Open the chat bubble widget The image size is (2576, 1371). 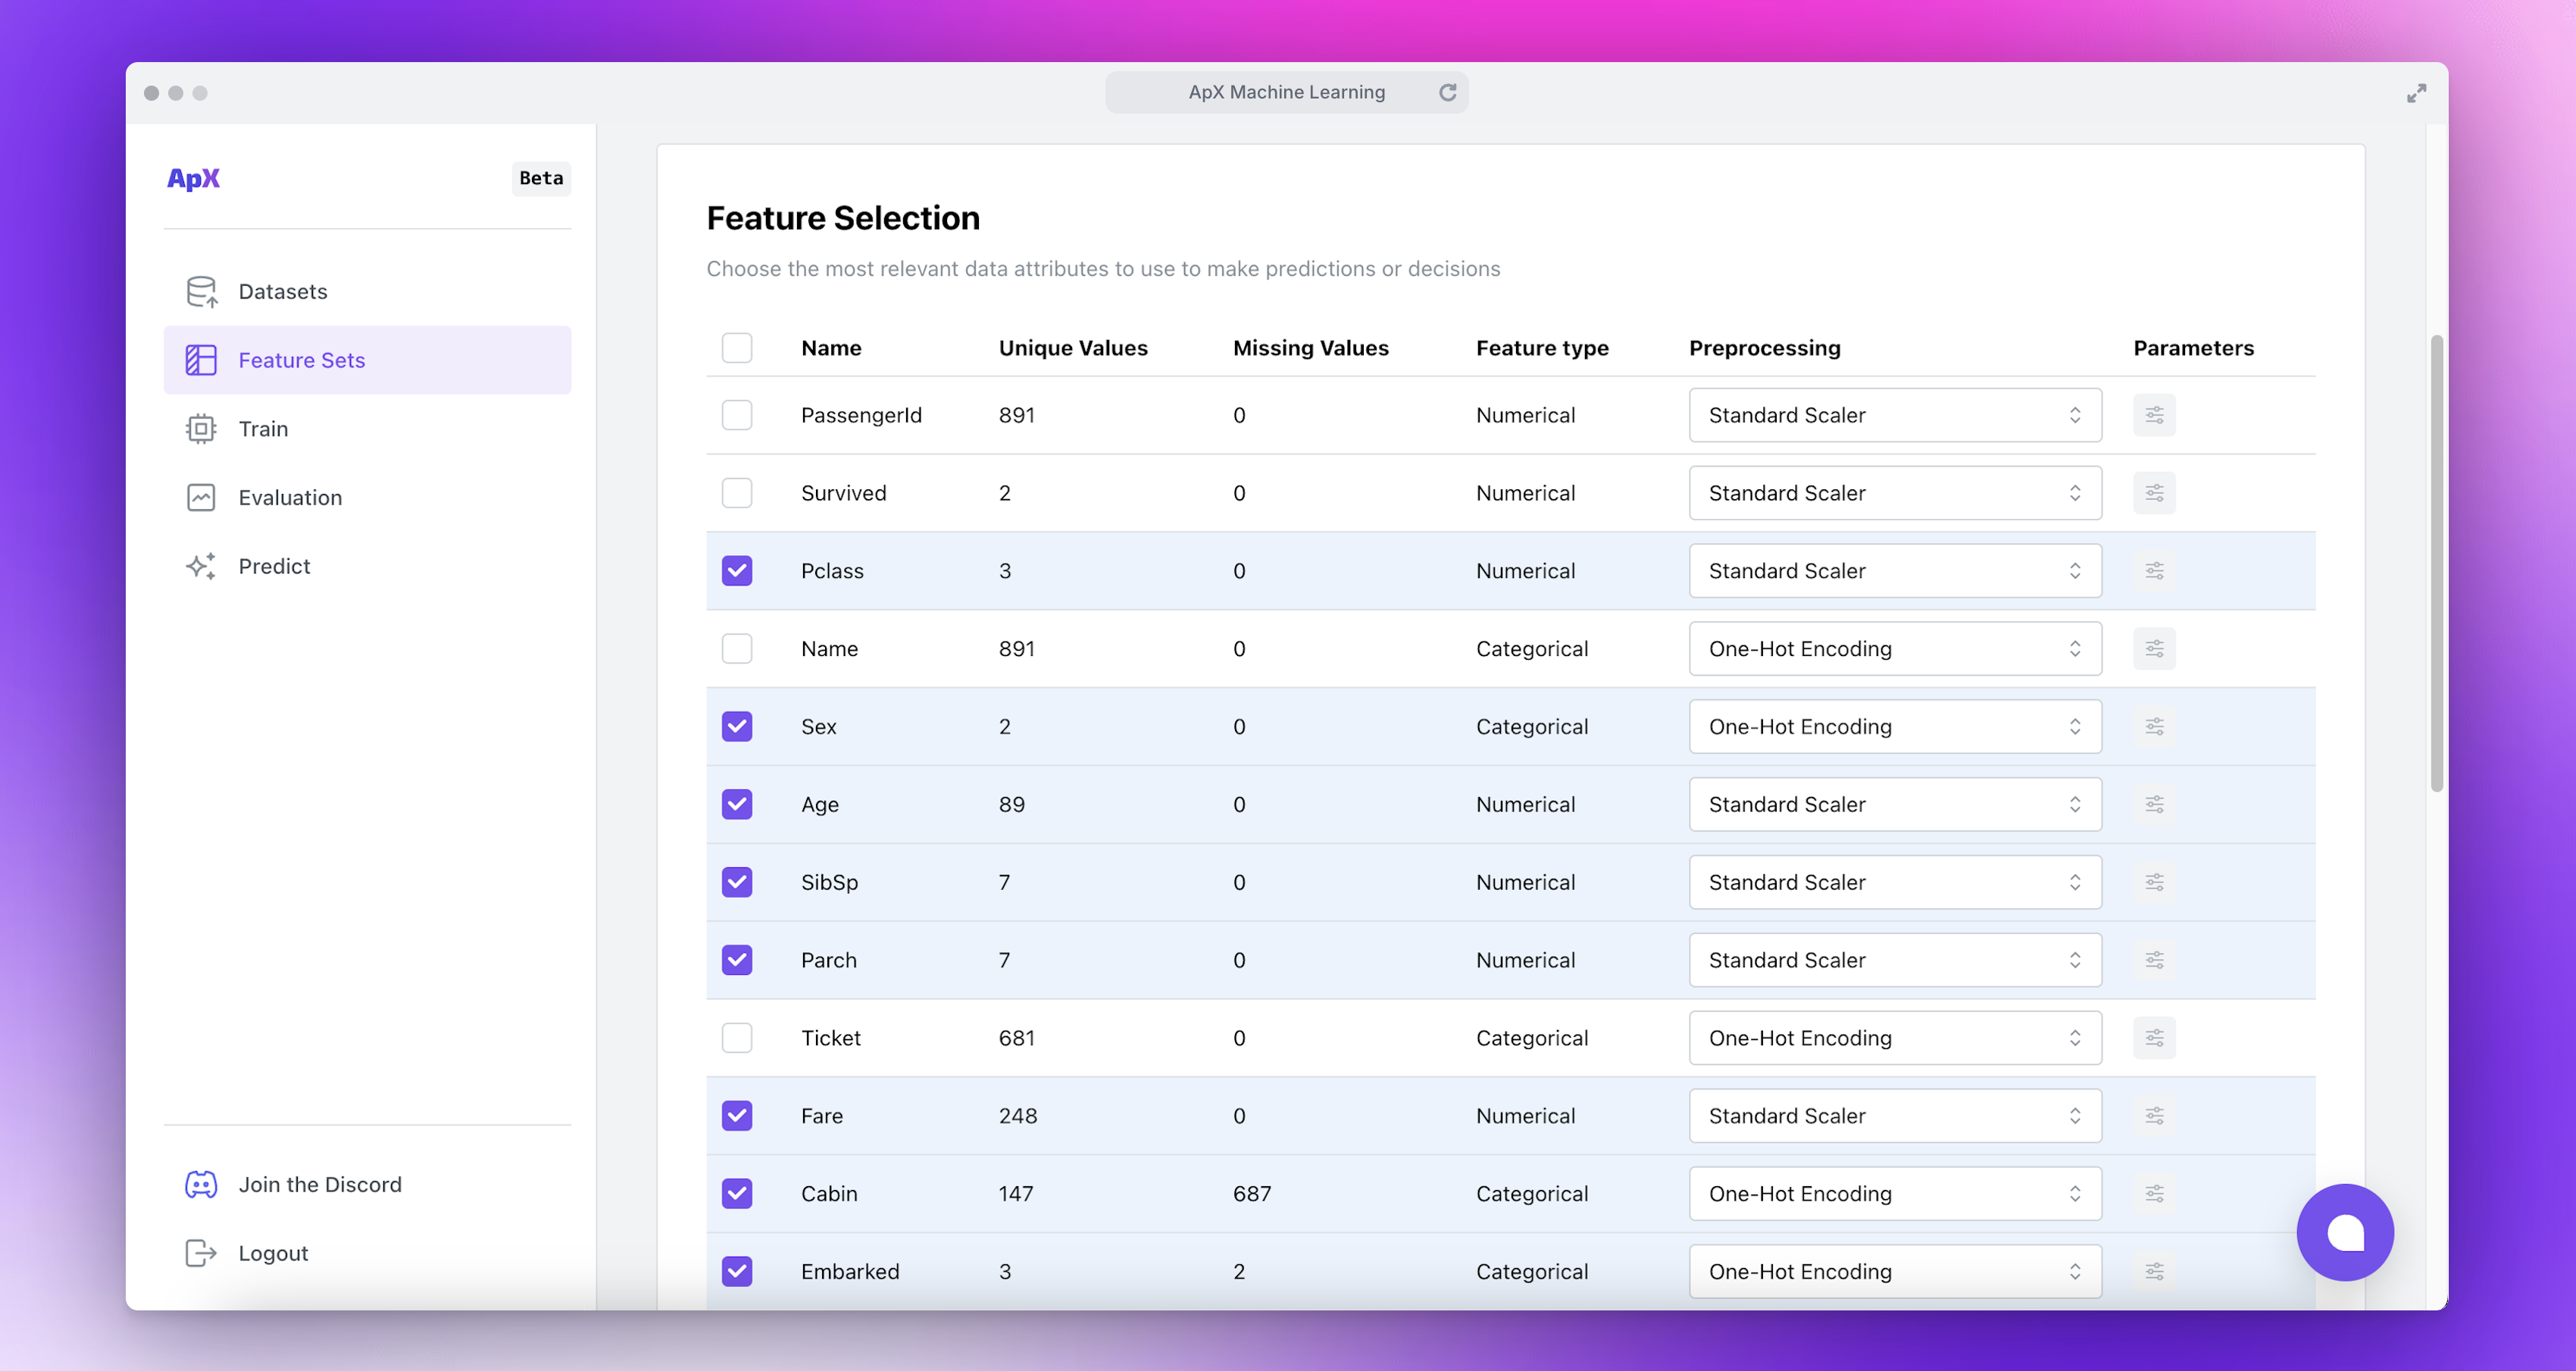click(2344, 1232)
